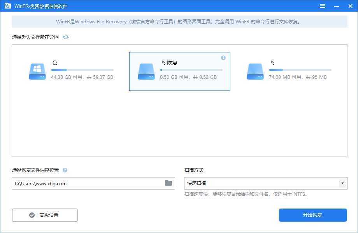The image size is (358, 233).
Task: Click the WinFR logo in title bar
Action: click(7, 6)
